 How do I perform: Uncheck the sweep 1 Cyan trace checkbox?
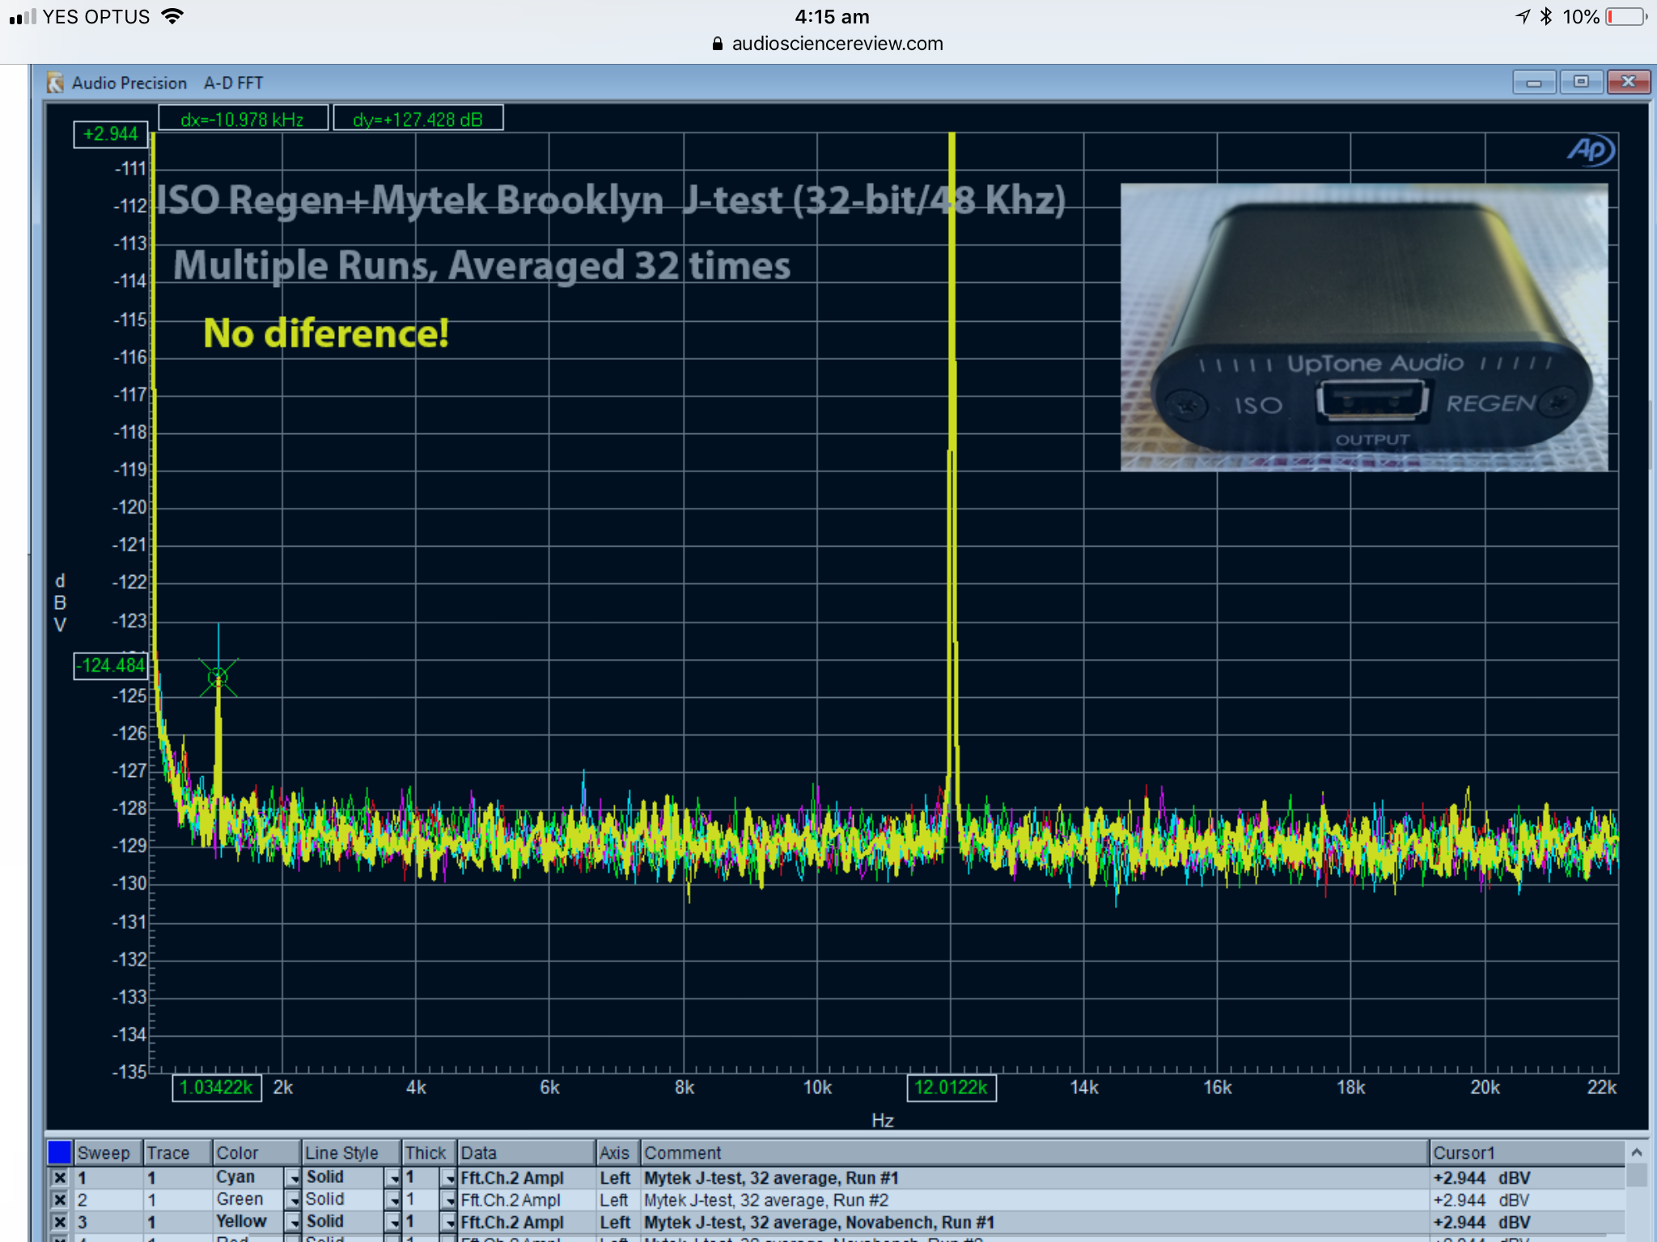60,1178
